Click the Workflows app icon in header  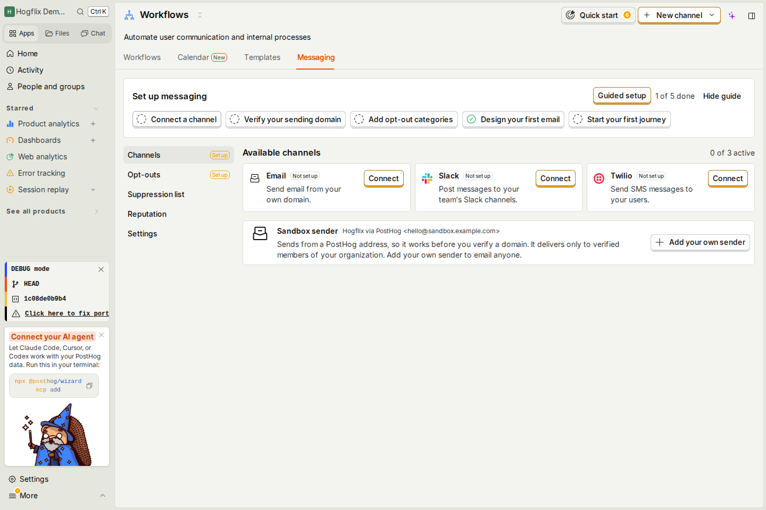tap(129, 15)
